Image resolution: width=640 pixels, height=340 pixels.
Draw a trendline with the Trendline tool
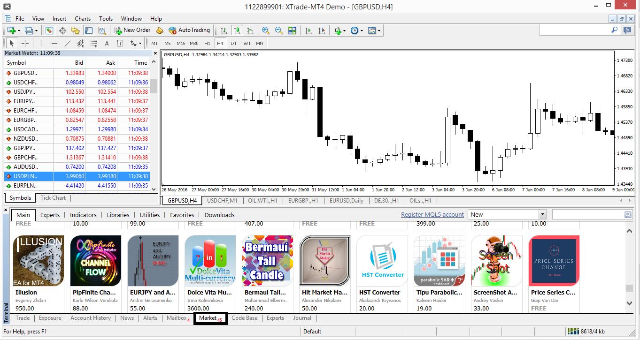point(67,44)
